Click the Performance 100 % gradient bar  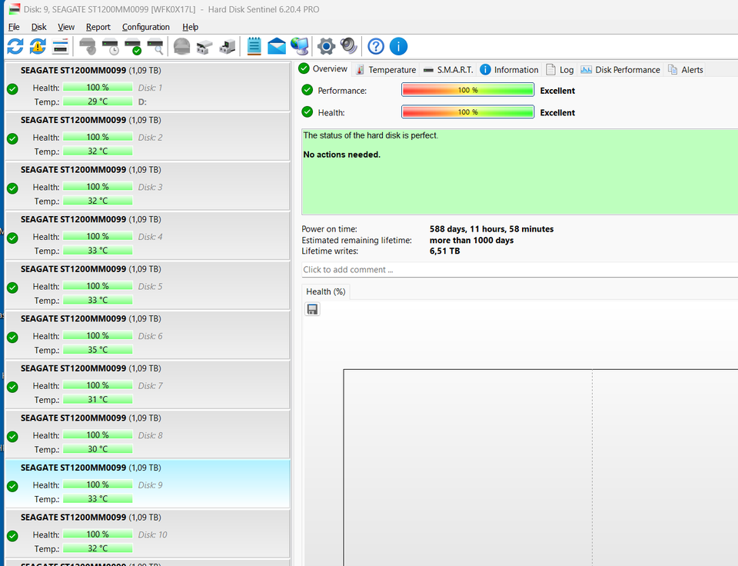click(x=467, y=90)
